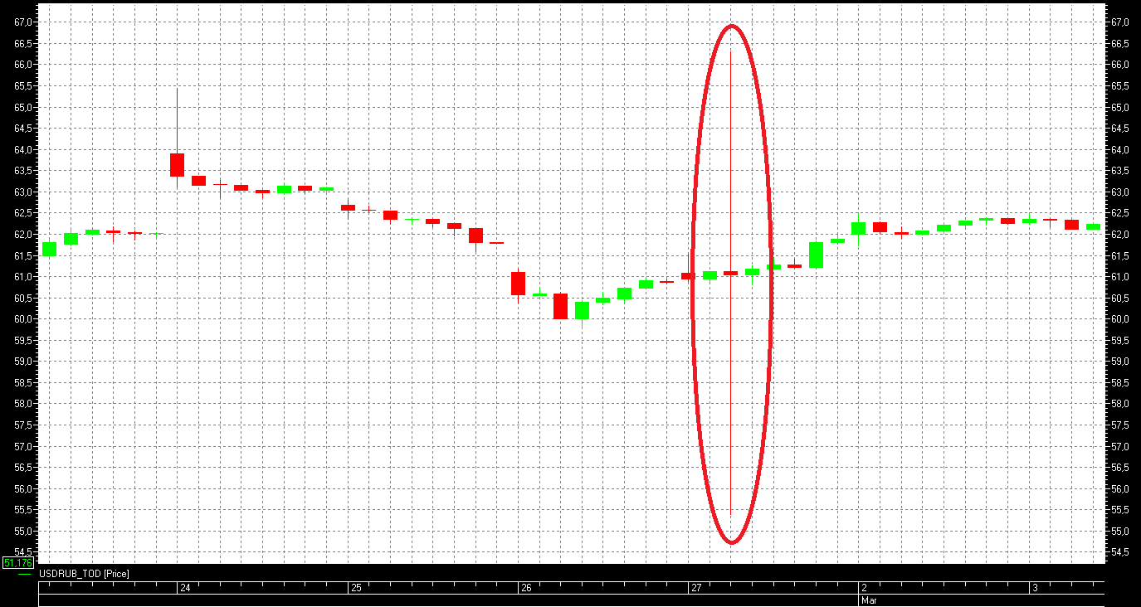Click the 54,5 label on the right price axis

1120,552
